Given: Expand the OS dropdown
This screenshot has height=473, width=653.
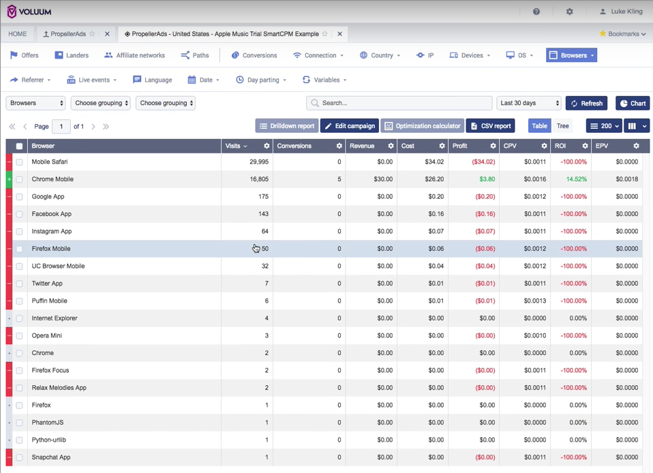Looking at the screenshot, I should click(x=519, y=55).
